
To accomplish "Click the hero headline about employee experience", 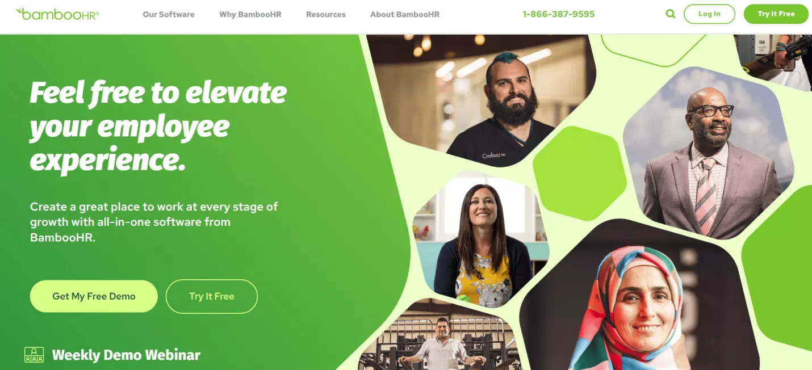I will [158, 126].
